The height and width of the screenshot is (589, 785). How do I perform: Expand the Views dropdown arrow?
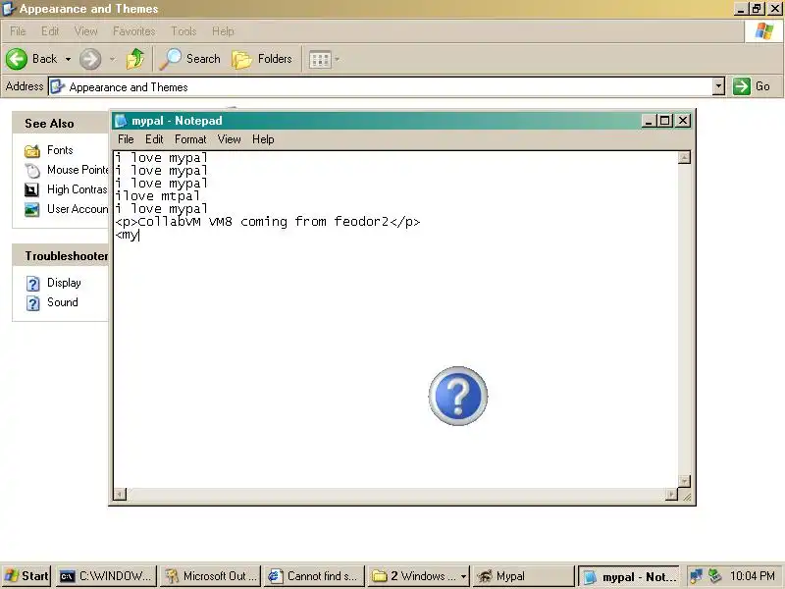click(x=337, y=60)
